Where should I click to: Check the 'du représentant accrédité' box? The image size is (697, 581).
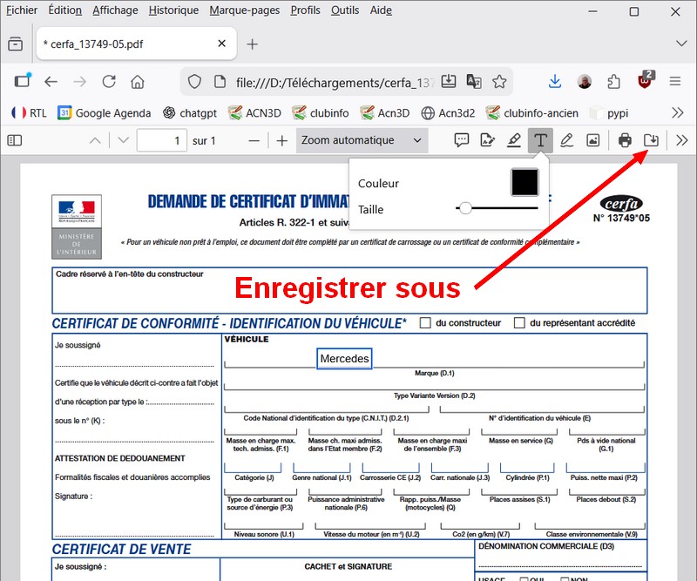519,323
